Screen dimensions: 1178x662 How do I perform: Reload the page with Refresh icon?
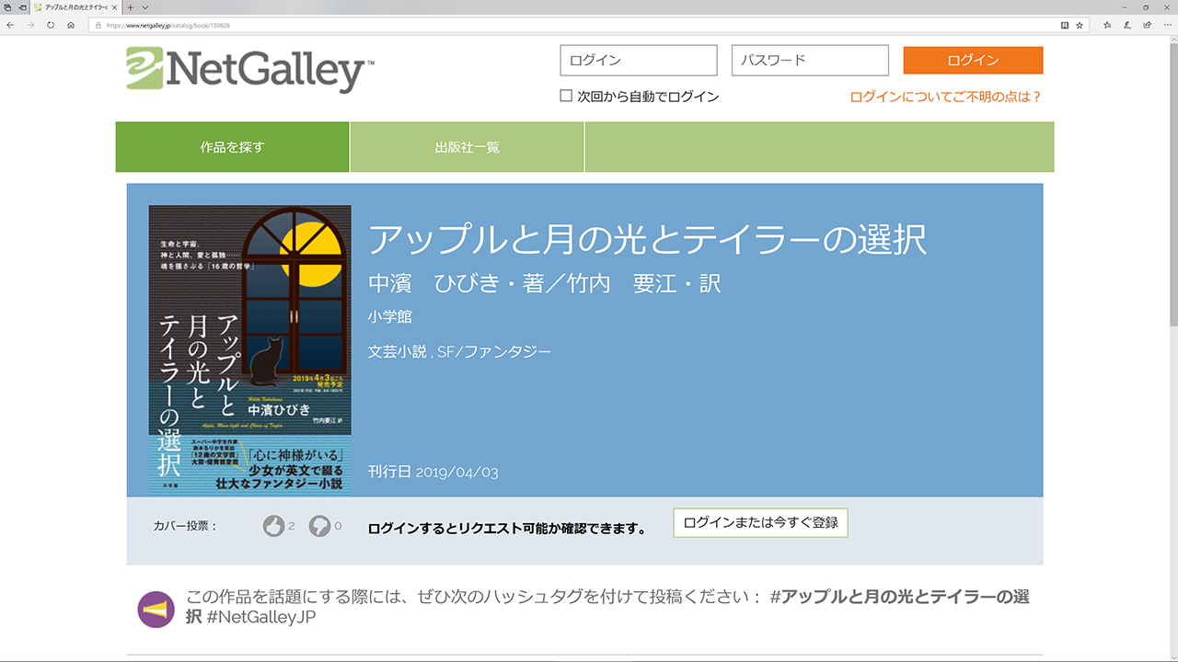(51, 25)
